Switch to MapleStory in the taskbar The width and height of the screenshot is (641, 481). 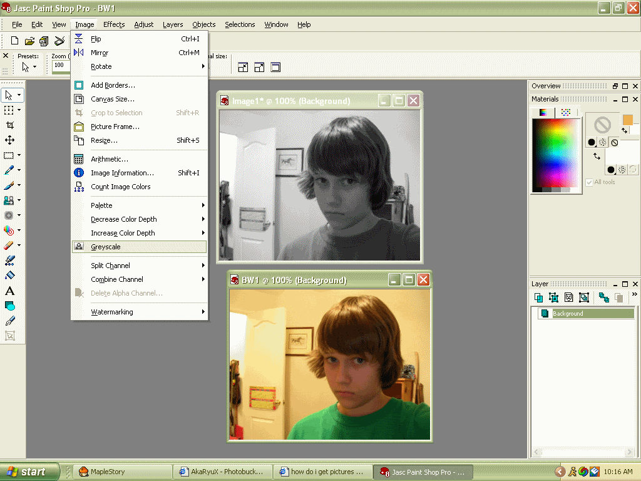(x=123, y=472)
